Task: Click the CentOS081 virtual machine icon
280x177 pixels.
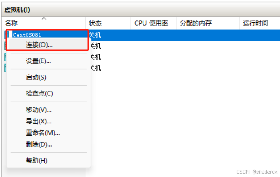Action: click(7, 34)
